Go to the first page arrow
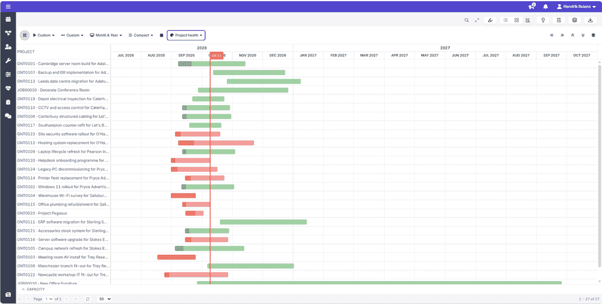The width and height of the screenshot is (602, 304). point(20,299)
